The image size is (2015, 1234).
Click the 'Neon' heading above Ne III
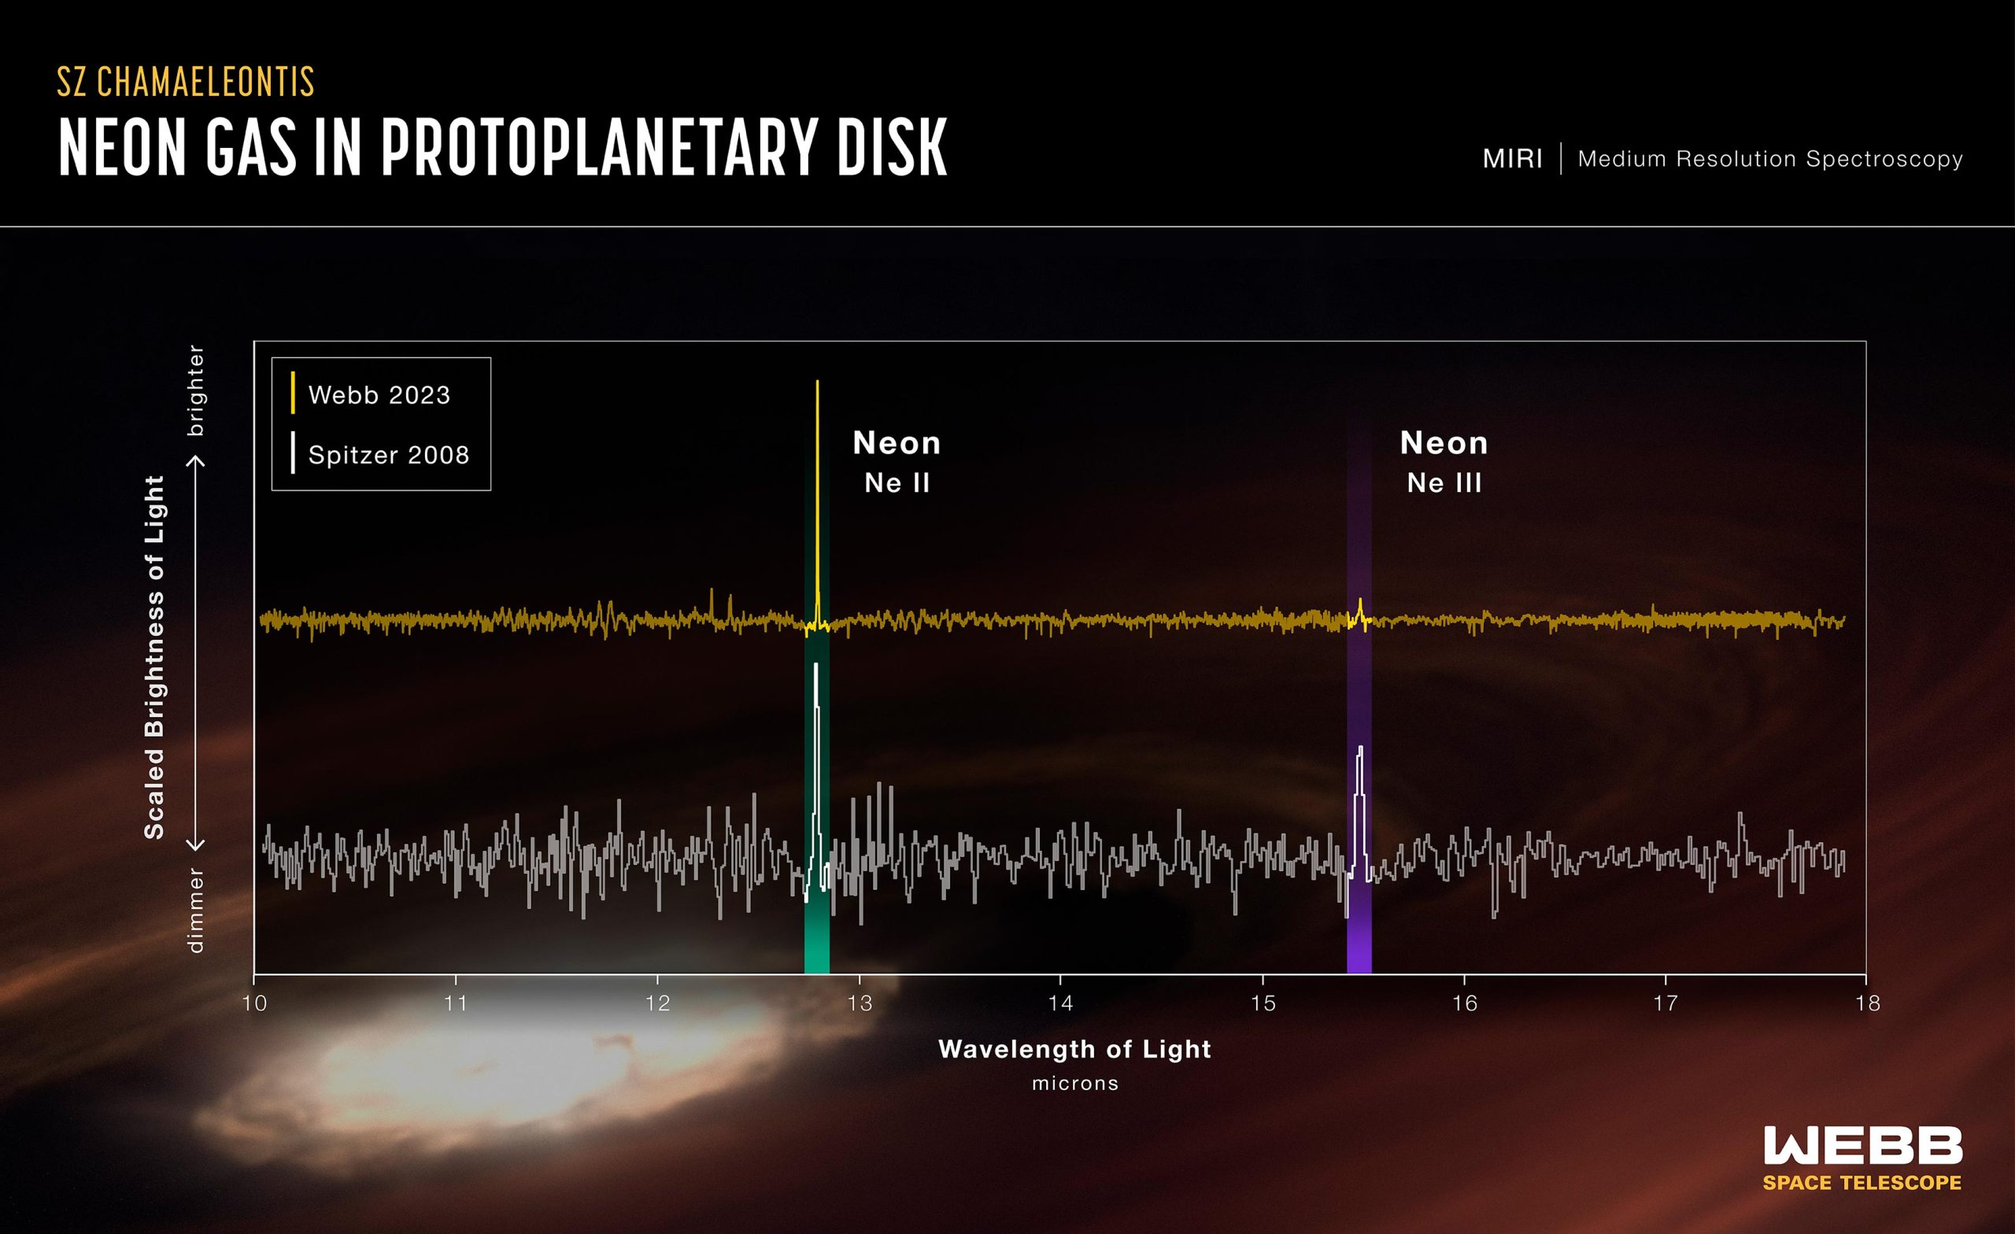(x=1444, y=443)
